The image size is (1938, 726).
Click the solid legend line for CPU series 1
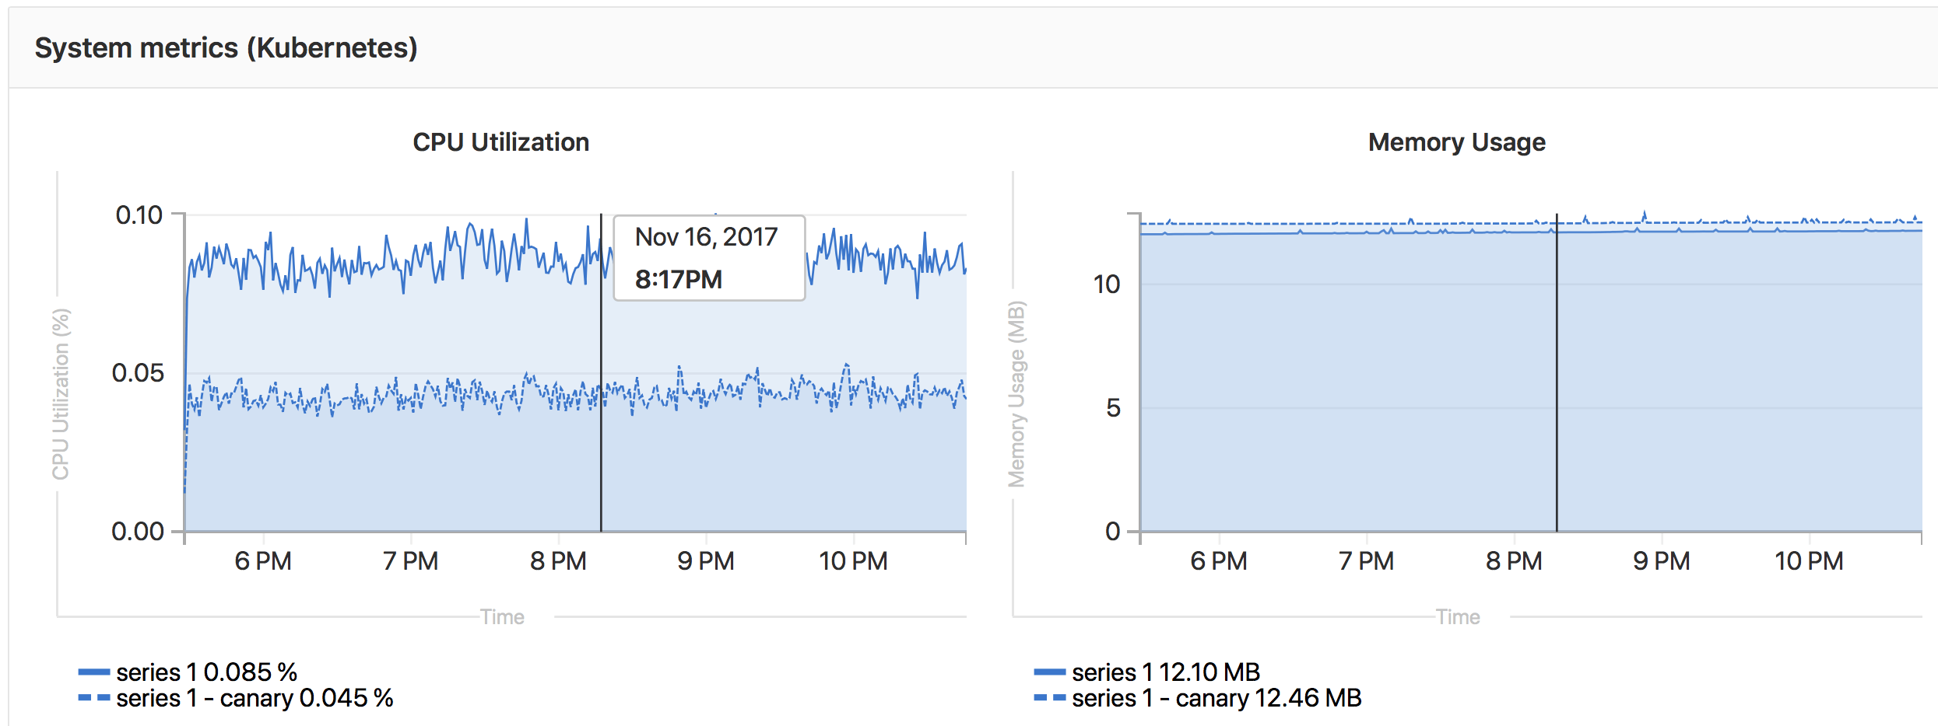pos(93,672)
